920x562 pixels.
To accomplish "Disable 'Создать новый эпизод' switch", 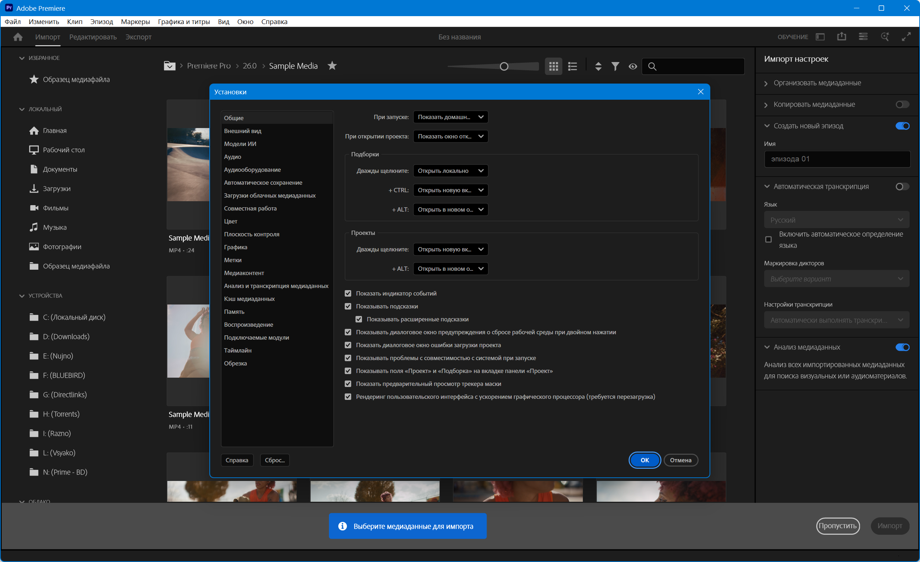I will 902,126.
